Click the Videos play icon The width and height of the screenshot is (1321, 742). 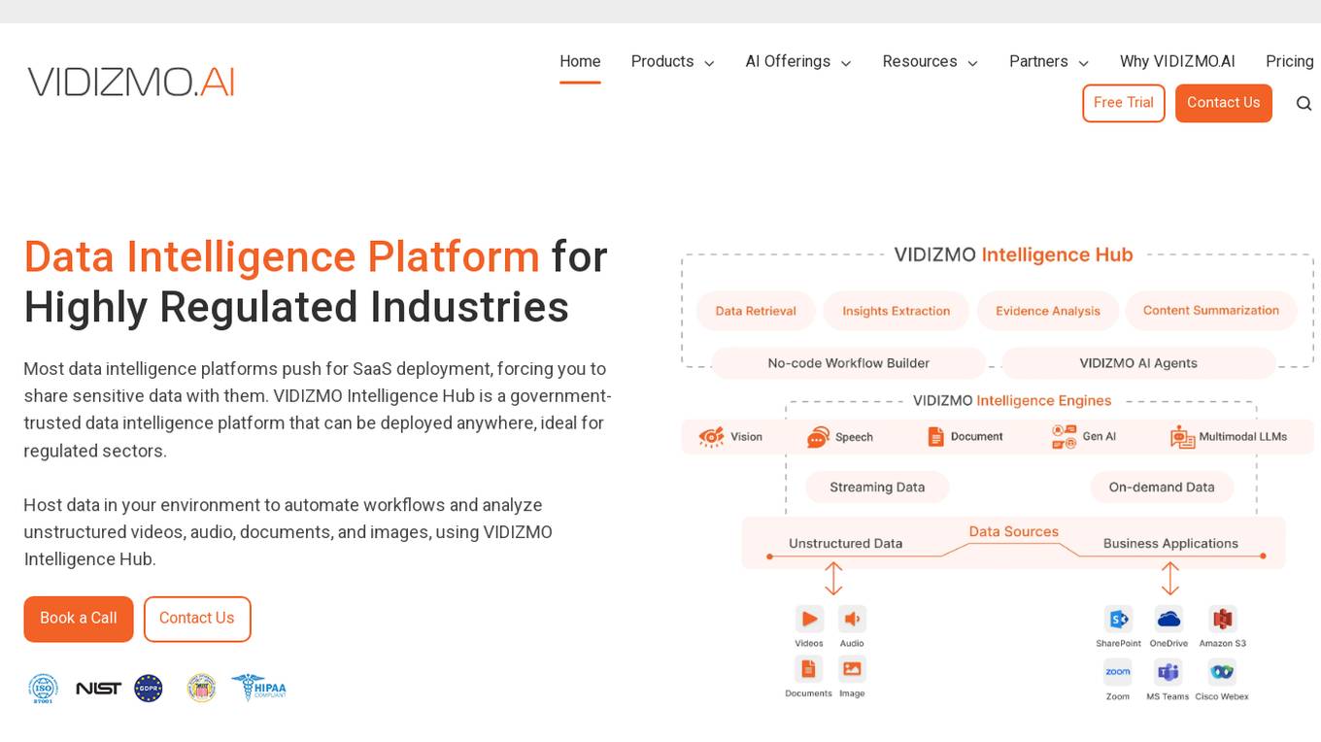click(808, 619)
